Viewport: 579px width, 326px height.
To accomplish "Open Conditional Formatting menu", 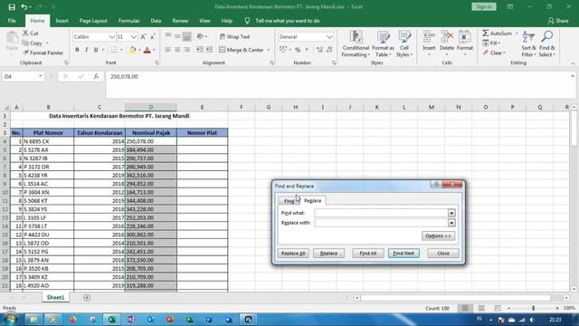I will pos(356,44).
